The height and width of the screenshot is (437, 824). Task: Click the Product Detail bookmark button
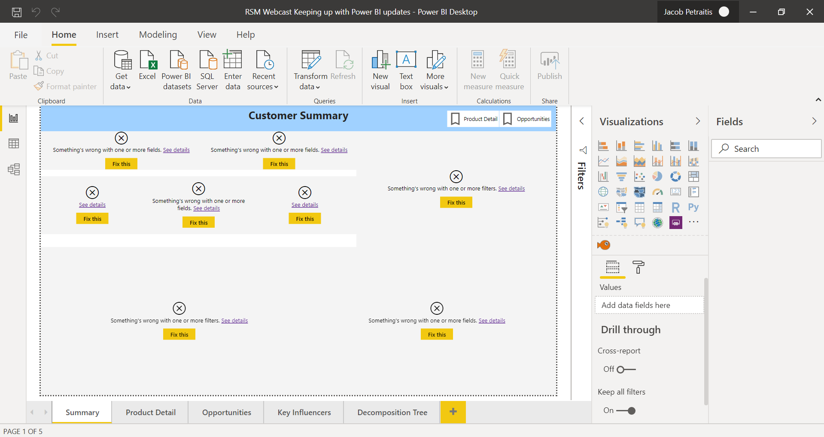coord(474,119)
